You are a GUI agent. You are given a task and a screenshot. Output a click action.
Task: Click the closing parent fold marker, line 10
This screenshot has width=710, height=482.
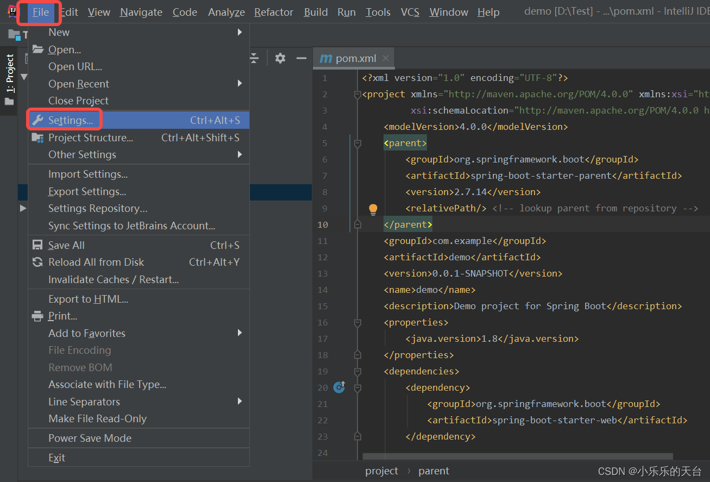357,224
